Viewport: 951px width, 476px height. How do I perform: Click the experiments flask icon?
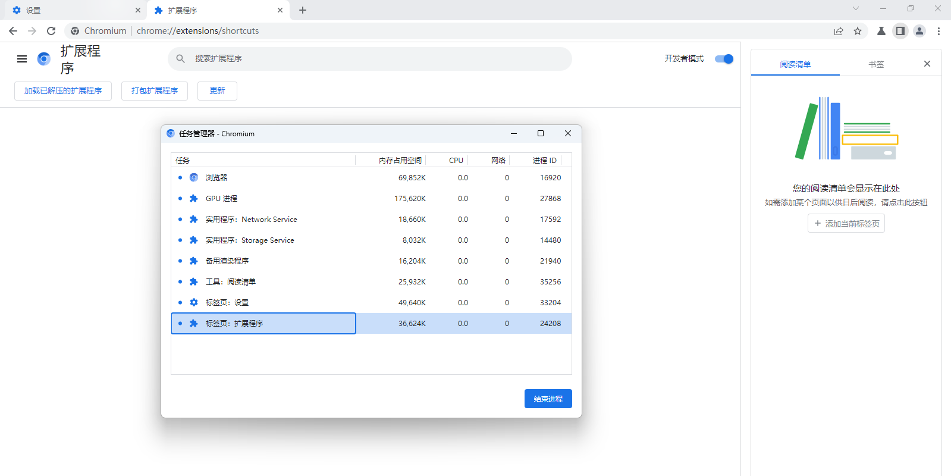pyautogui.click(x=881, y=31)
